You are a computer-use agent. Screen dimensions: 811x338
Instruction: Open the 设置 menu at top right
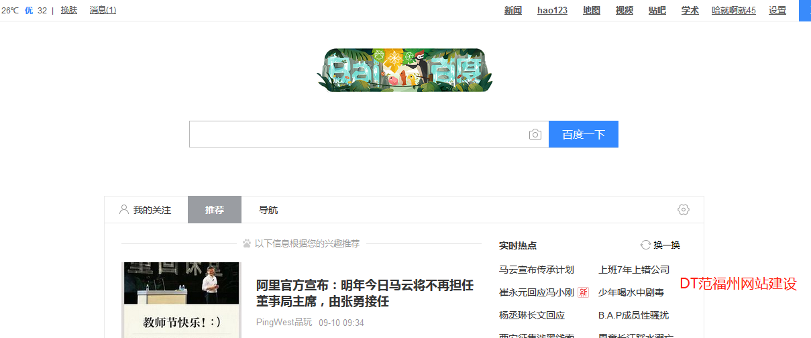coord(777,10)
